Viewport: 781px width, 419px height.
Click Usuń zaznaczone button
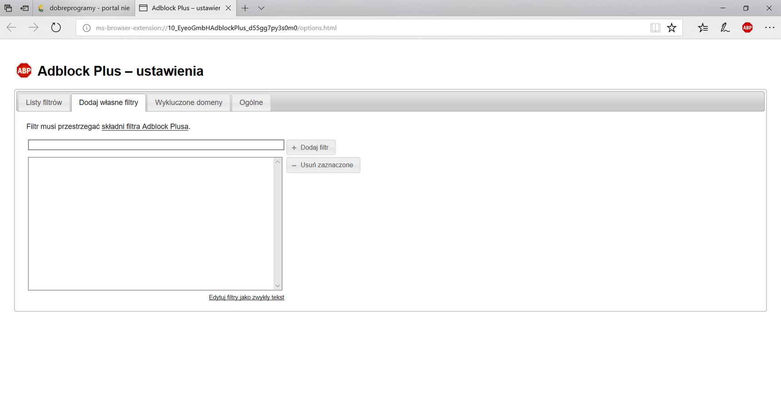coord(323,165)
